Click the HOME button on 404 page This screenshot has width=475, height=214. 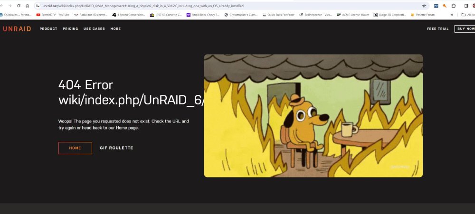click(75, 148)
